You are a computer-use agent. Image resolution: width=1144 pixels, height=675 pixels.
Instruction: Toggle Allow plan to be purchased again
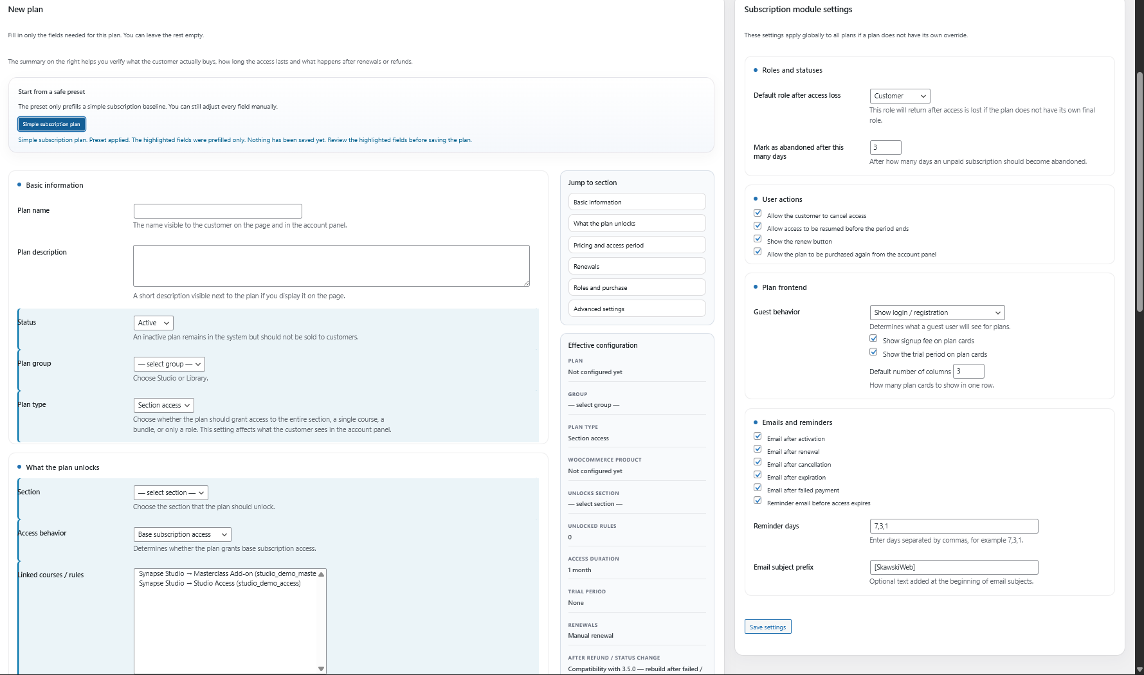pos(758,251)
